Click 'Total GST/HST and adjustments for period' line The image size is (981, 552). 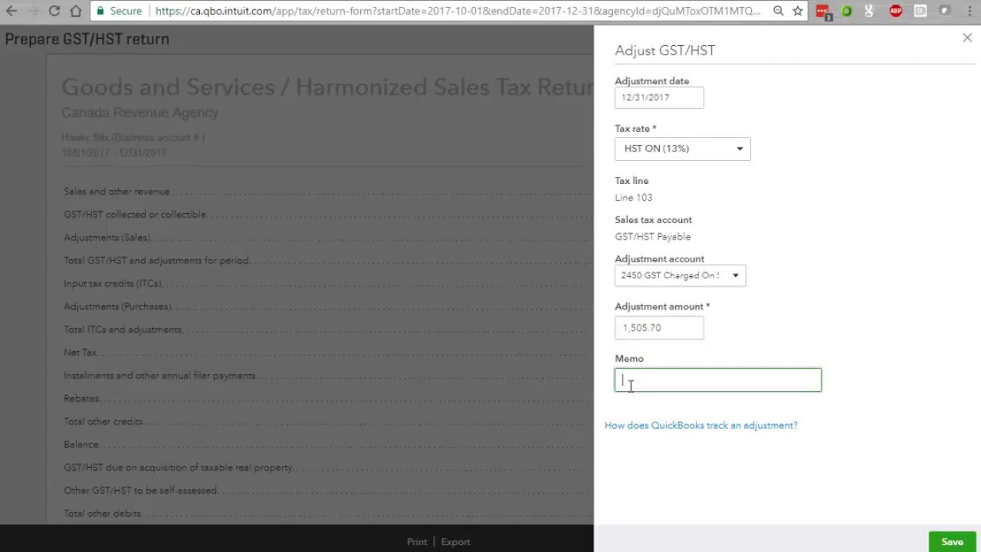pos(156,261)
